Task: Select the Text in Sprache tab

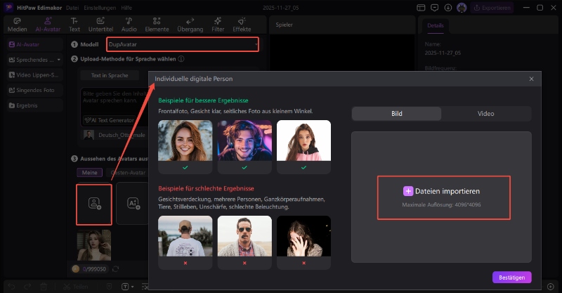Action: [x=110, y=75]
